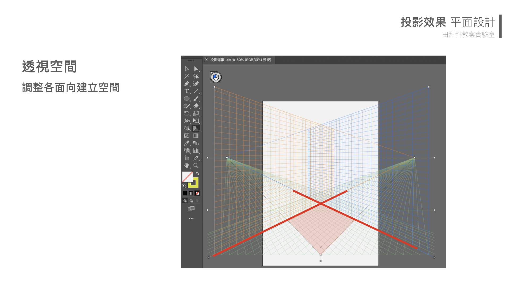This screenshot has width=510, height=287.
Task: Close the 投影海報.ai document tab
Action: coord(206,60)
